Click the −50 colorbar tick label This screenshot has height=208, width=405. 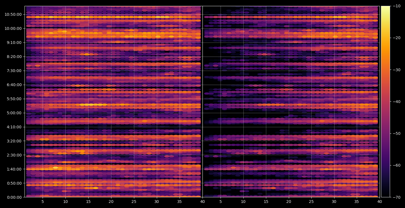(396, 133)
